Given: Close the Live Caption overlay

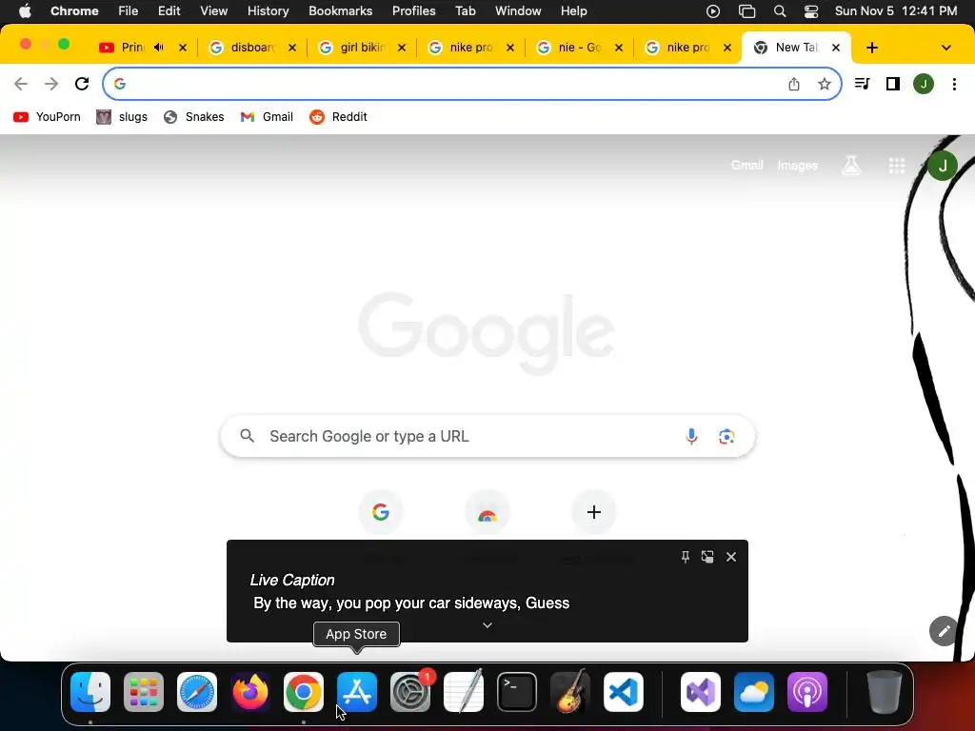Looking at the screenshot, I should click(x=731, y=556).
